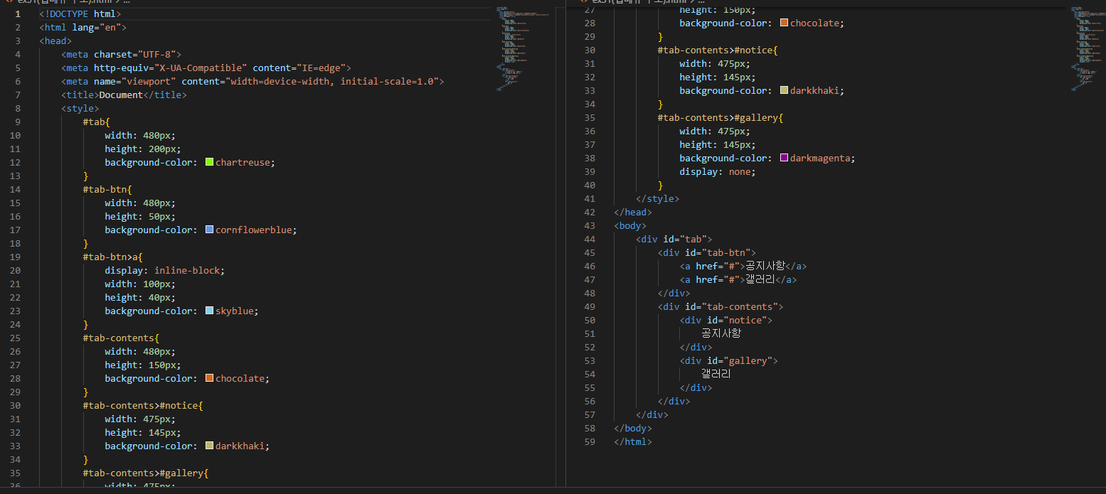
Task: Click the #tab-btn>a{ selector
Action: tap(113, 257)
